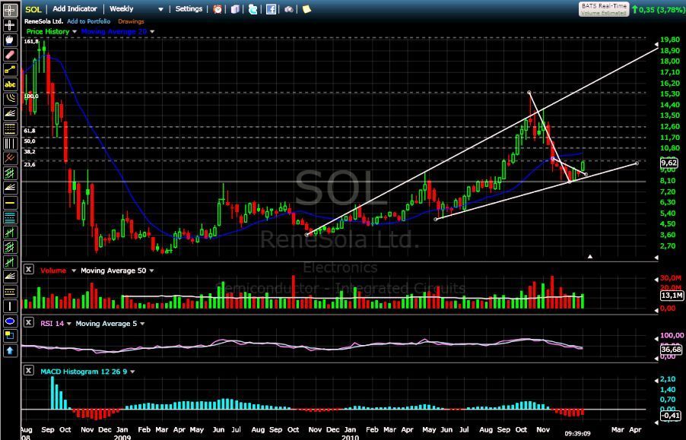The width and height of the screenshot is (686, 440).
Task: Click the MACD Histogram 12 26 9 label
Action: click(x=84, y=372)
